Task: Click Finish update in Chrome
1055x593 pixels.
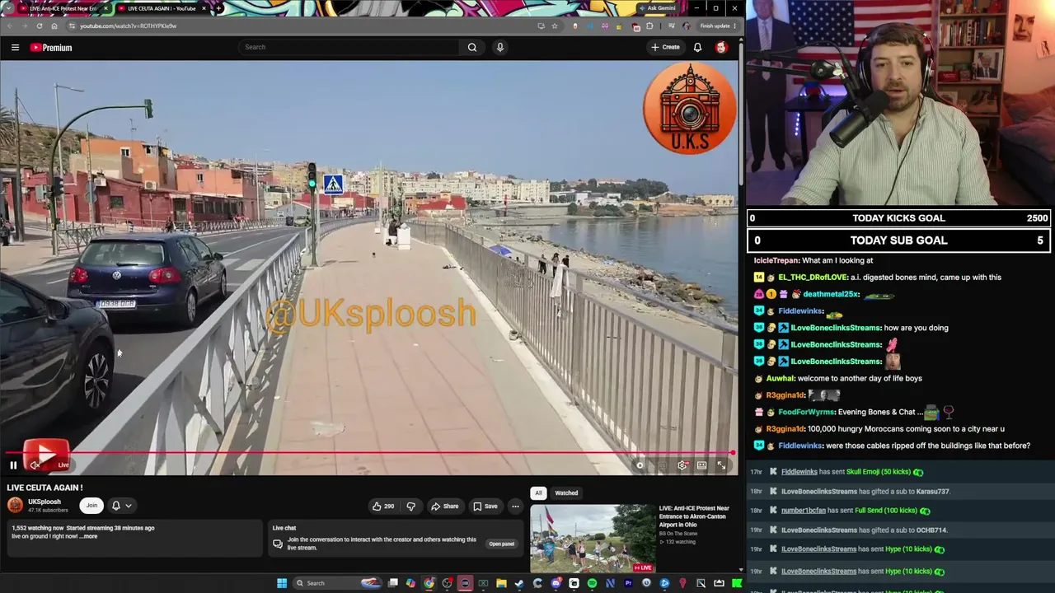Action: tap(719, 26)
